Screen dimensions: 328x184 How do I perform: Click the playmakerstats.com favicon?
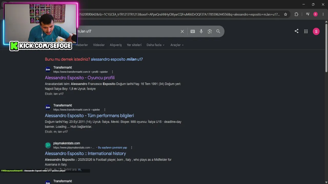click(x=48, y=145)
